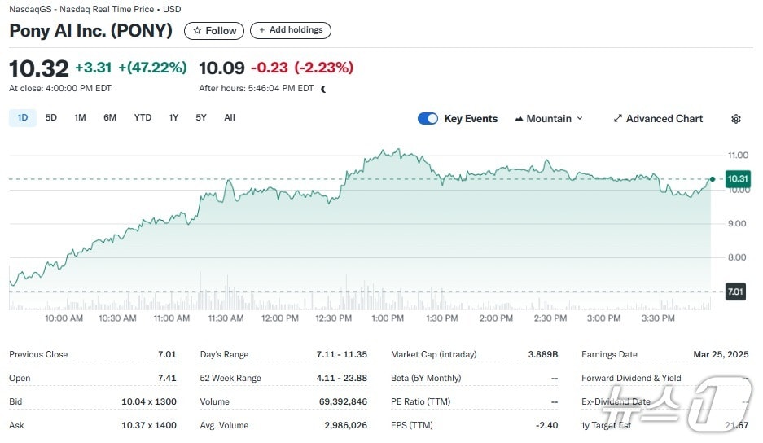Image resolution: width=763 pixels, height=443 pixels.
Task: Open the Advanced Chart link
Action: click(658, 119)
